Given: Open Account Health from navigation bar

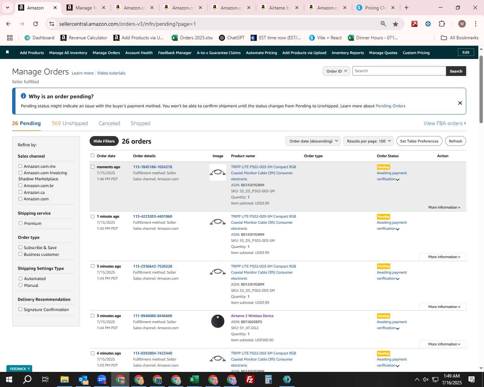Looking at the screenshot, I should (x=139, y=53).
